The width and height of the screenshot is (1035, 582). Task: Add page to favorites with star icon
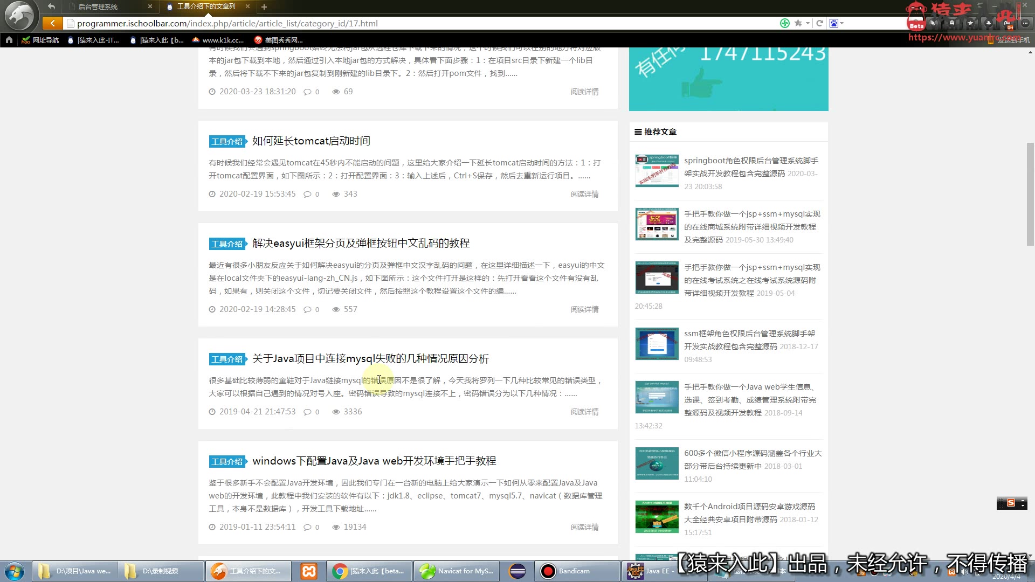[x=798, y=23]
